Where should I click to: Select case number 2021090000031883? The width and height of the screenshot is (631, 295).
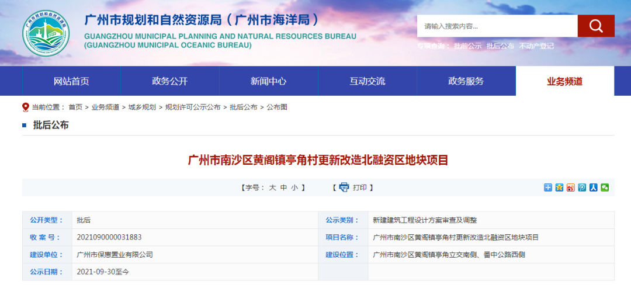pos(109,237)
